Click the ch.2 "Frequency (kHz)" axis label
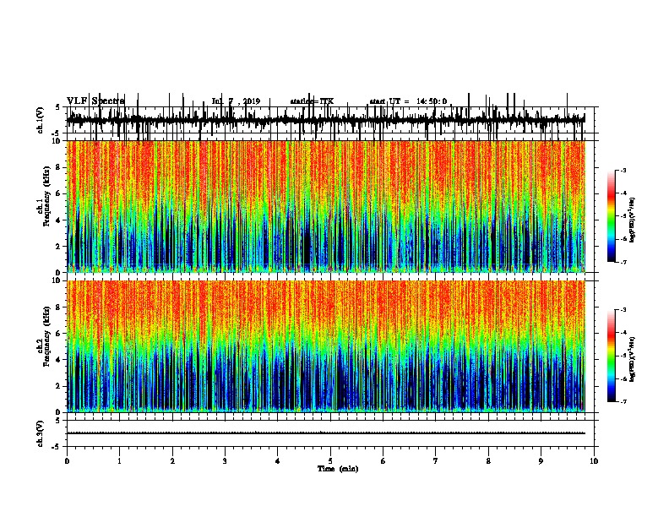The height and width of the screenshot is (517, 669). point(47,336)
